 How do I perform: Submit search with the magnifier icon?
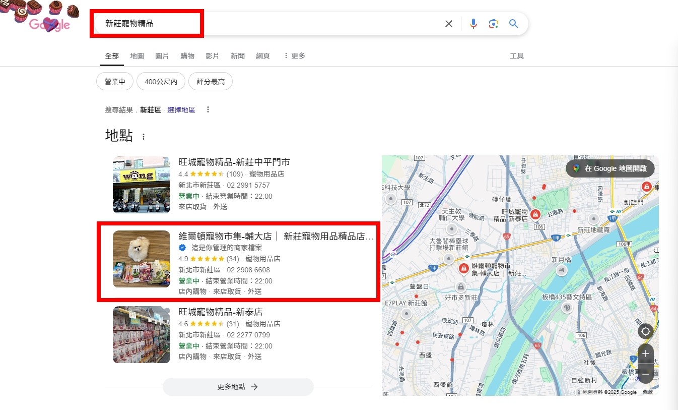click(x=513, y=24)
